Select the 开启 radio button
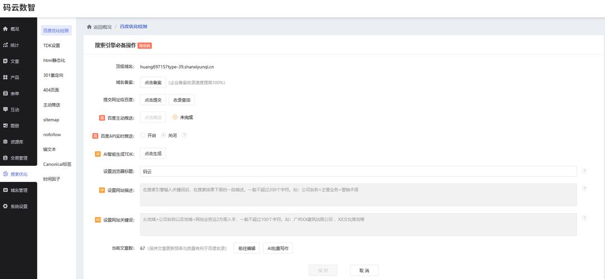The width and height of the screenshot is (605, 279). tap(143, 135)
